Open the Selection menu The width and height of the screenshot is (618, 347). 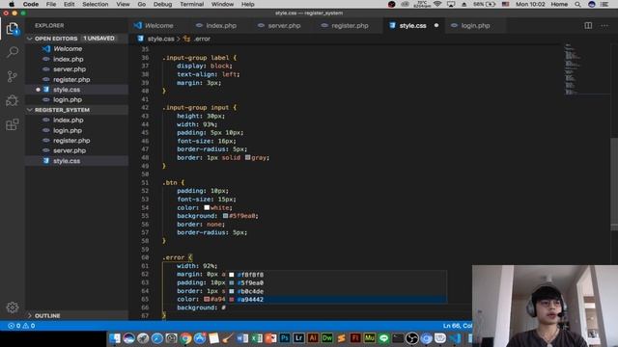(95, 4)
